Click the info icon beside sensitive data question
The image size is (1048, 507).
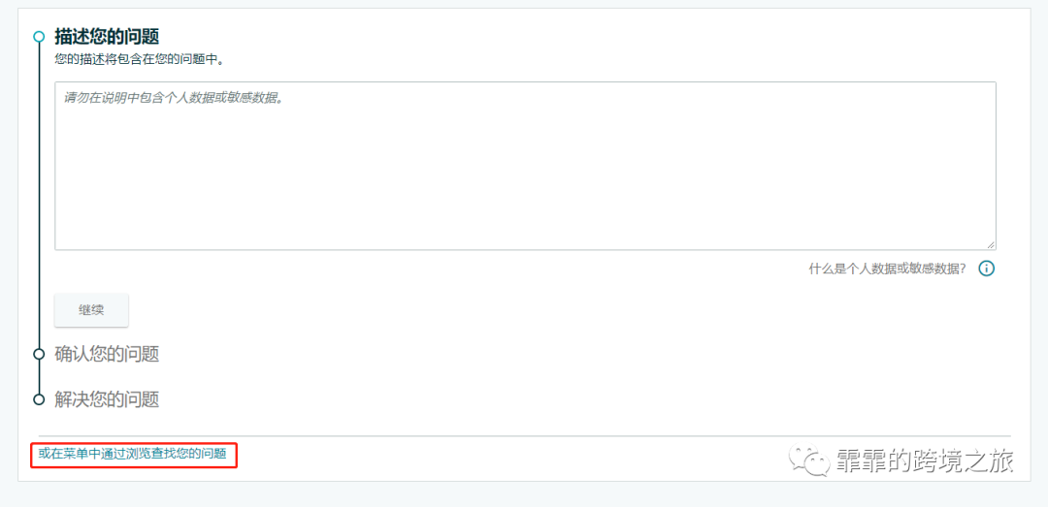coord(987,269)
